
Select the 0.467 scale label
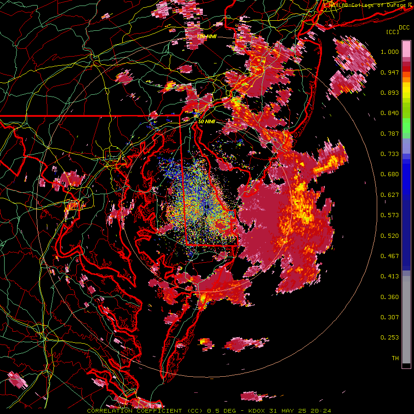[x=390, y=256]
